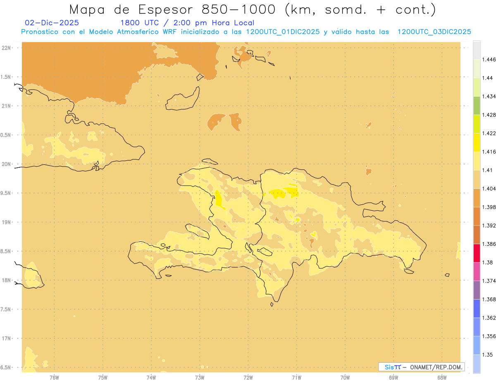The height and width of the screenshot is (383, 496).
Task: Click the colorbar value "1.434"
Action: [x=489, y=96]
